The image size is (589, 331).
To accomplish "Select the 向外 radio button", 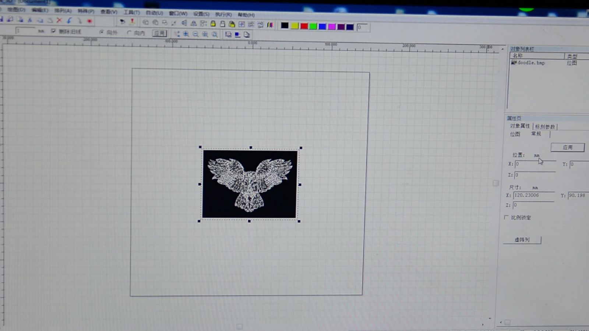I will click(x=102, y=32).
